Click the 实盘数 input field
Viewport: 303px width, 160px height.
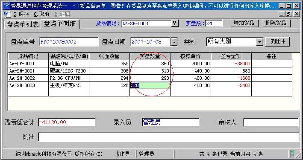(x=213, y=23)
